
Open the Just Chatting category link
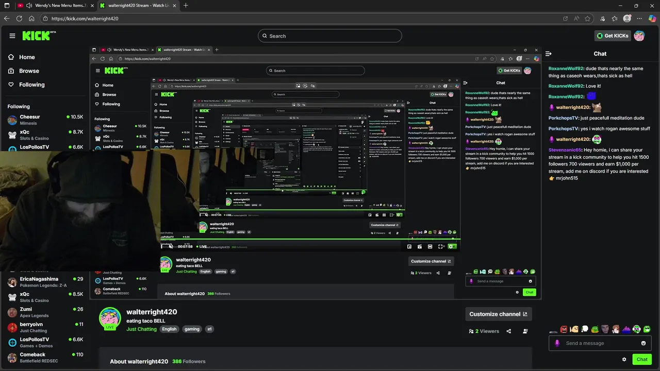coord(141,329)
